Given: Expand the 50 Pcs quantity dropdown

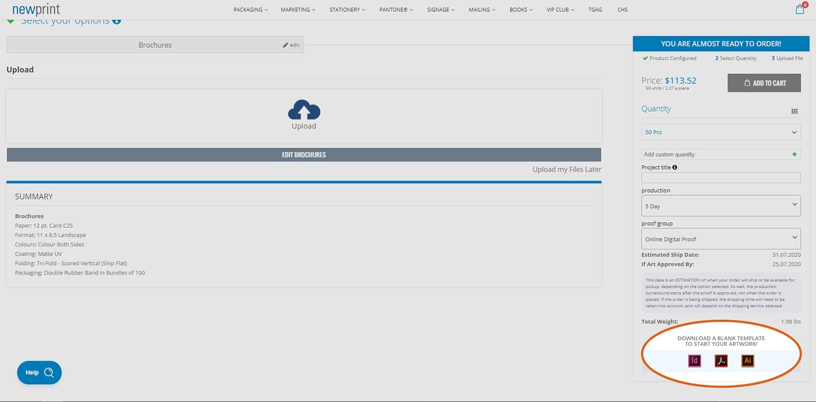Looking at the screenshot, I should click(721, 132).
